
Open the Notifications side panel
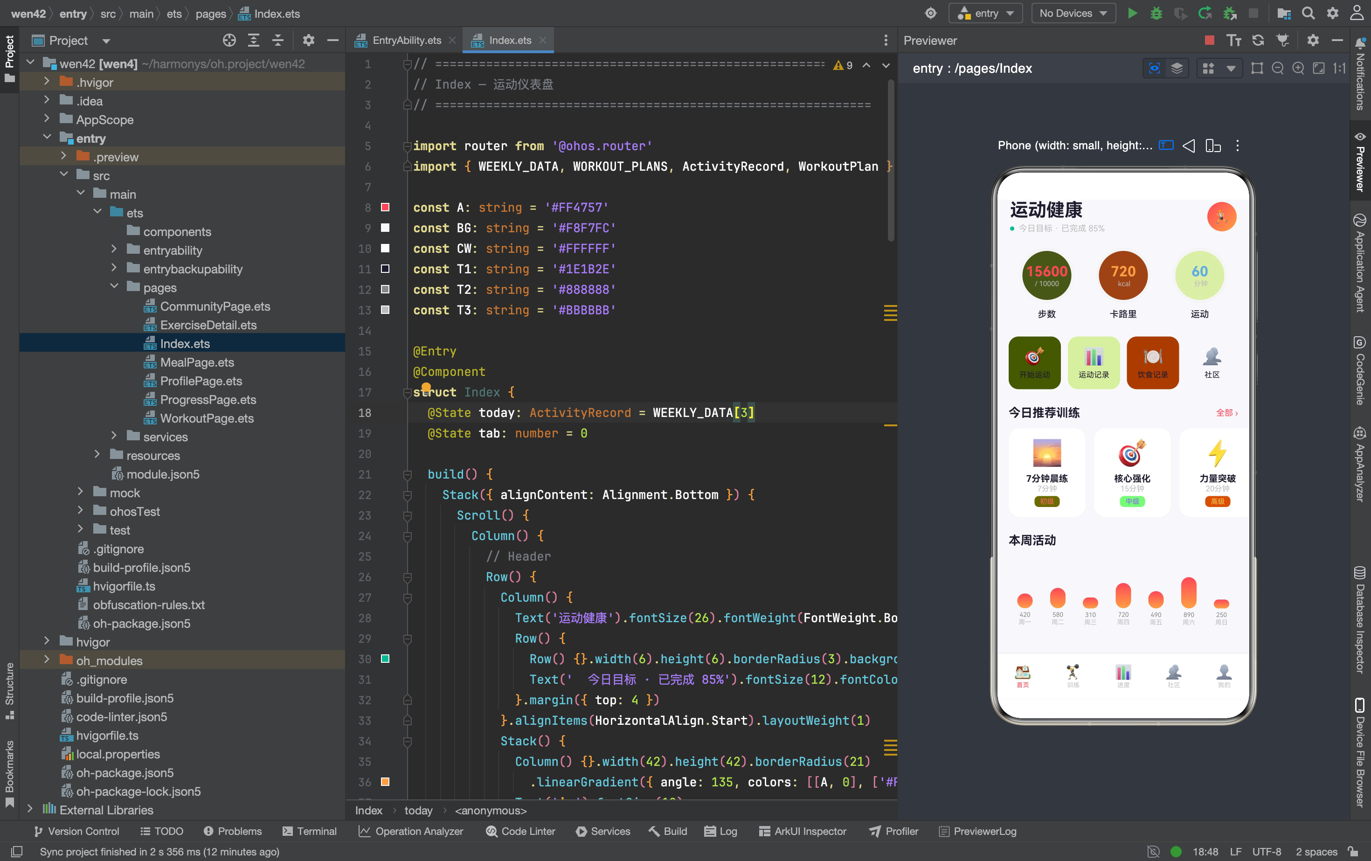point(1360,74)
